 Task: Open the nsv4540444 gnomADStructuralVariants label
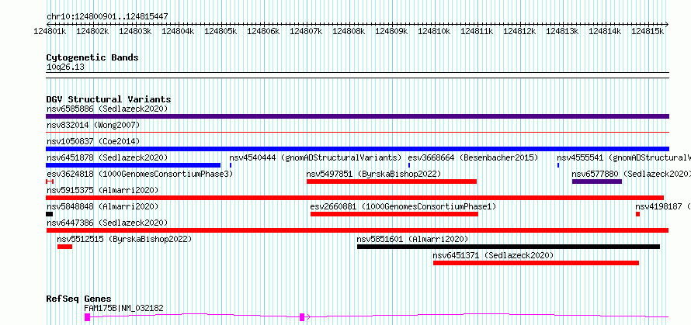click(315, 157)
